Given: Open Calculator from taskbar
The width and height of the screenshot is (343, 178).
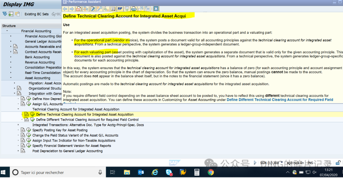Looking at the screenshot, I should click(197, 172).
